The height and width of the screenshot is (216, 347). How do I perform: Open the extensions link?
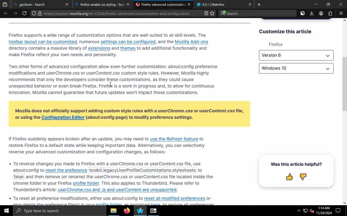[99, 48]
